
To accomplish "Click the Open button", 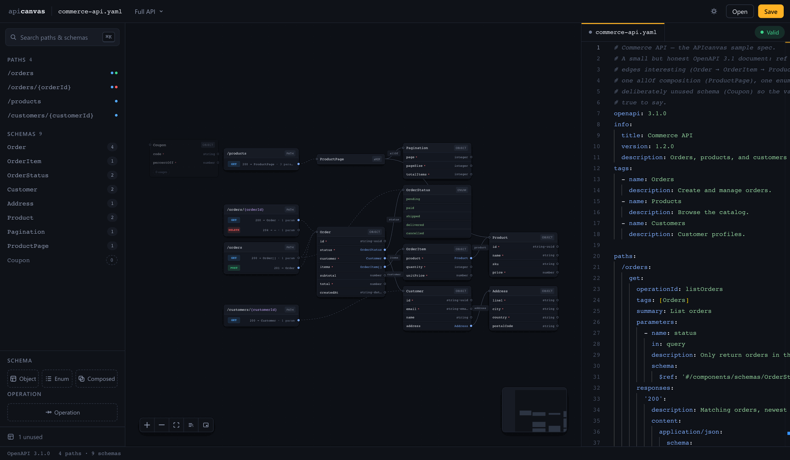I will click(739, 11).
